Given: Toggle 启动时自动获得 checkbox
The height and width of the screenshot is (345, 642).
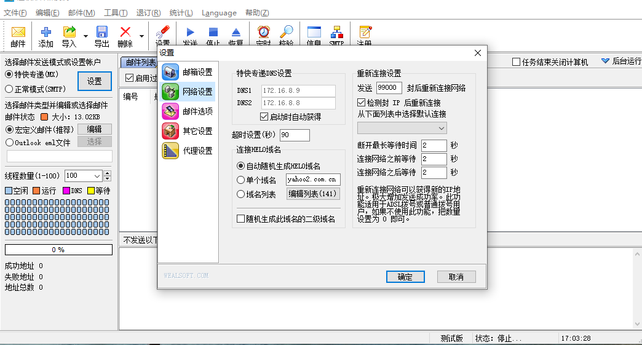Looking at the screenshot, I should pos(264,117).
